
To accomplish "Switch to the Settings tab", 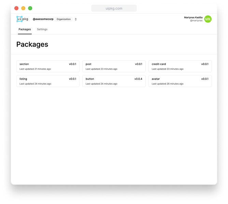I will [42, 29].
